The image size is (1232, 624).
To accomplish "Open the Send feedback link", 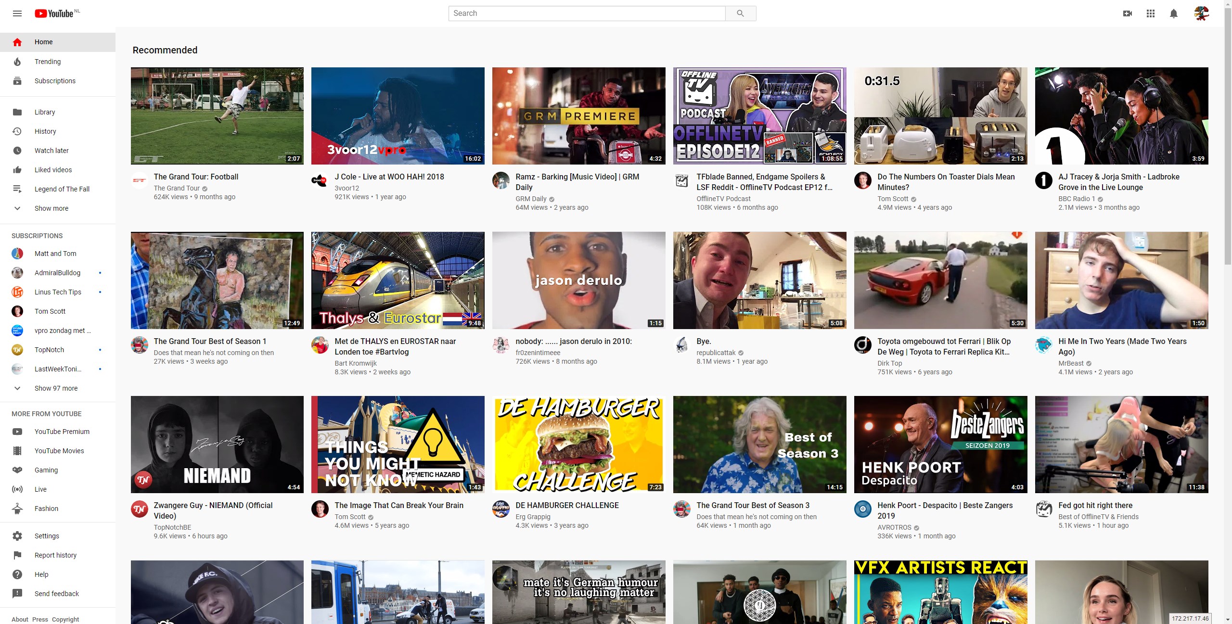I will [57, 594].
